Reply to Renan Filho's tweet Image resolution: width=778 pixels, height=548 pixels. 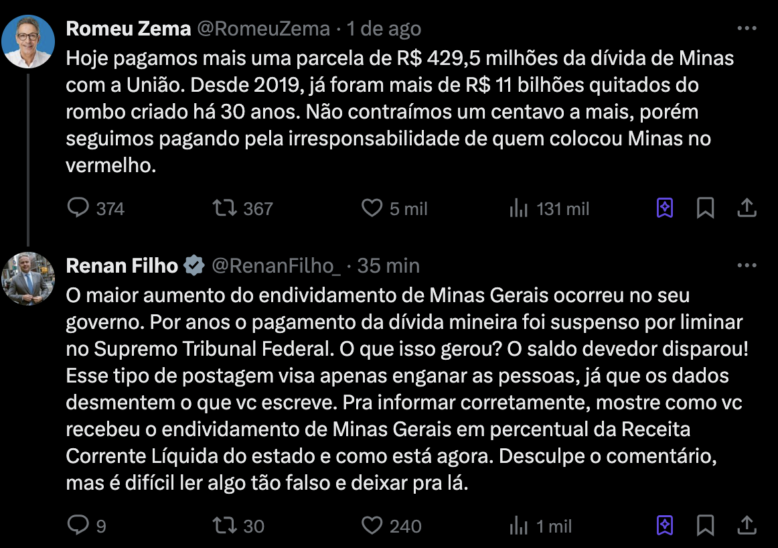pyautogui.click(x=79, y=526)
